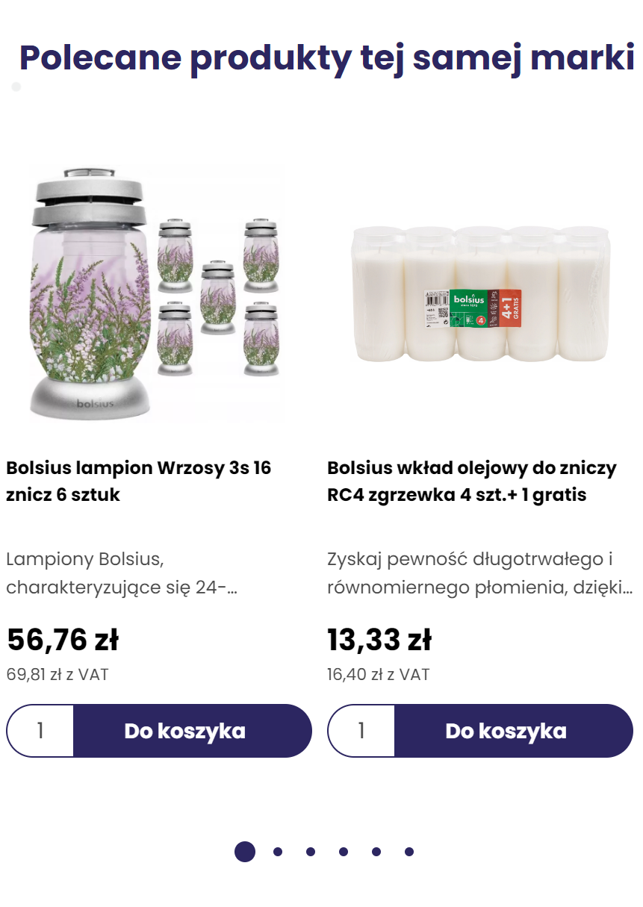Click the 'Lampiony Bolsius, charakteryzujące się' description
This screenshot has height=907, width=643.
122,573
